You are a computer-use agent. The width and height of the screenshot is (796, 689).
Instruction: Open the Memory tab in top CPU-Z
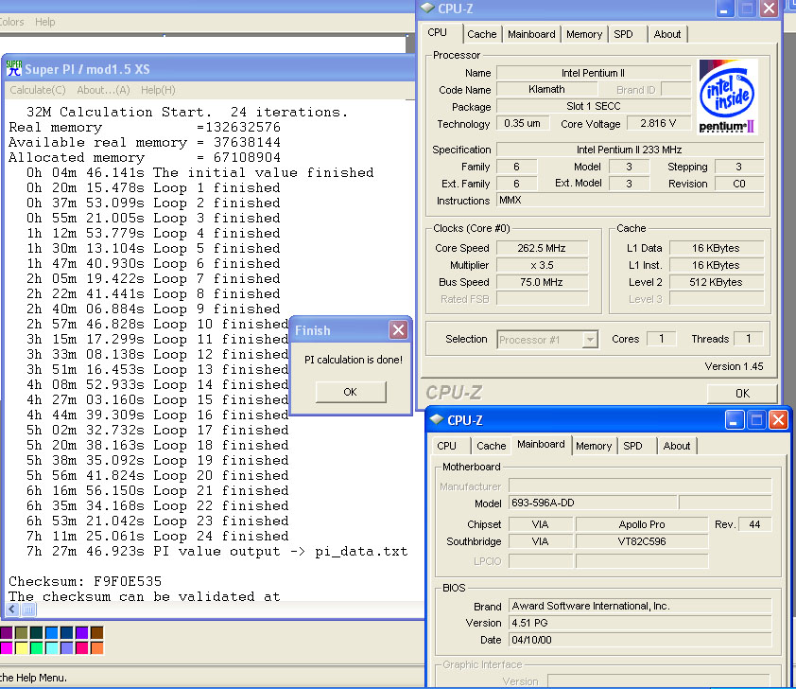[x=584, y=35]
